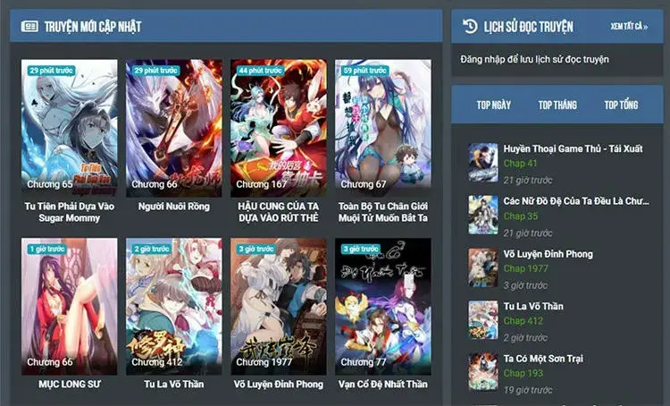Click the history clock icon beside Lịch Sử Đọc Truyện

(x=470, y=26)
